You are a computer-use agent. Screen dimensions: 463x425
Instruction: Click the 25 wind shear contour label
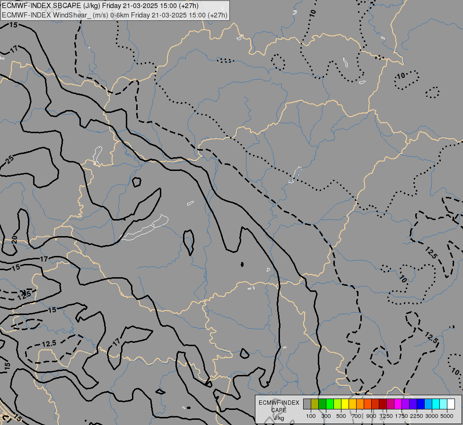coord(10,160)
